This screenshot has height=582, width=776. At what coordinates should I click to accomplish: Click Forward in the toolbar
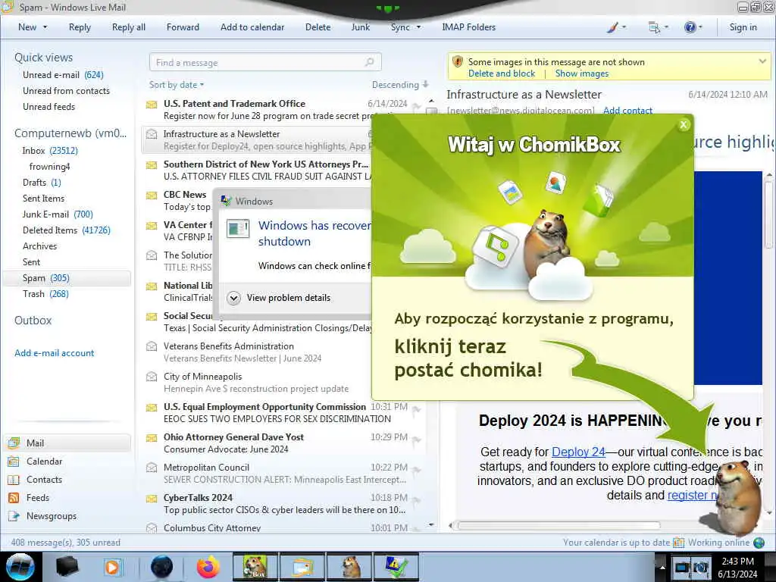pos(183,27)
